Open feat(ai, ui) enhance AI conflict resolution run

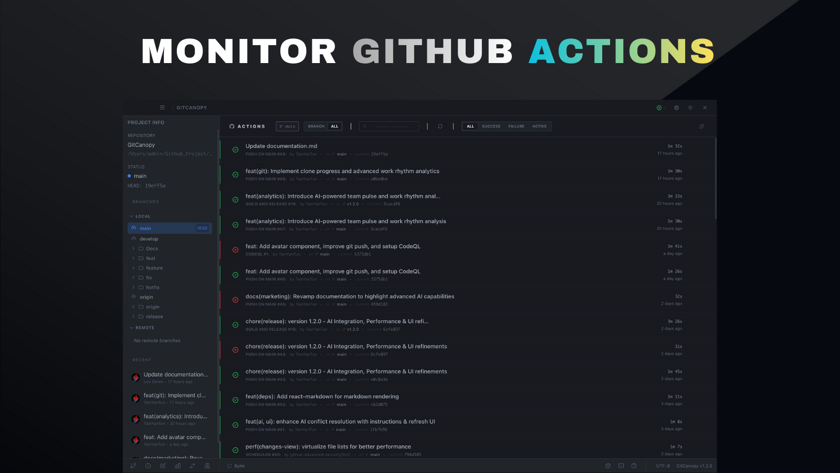467,425
